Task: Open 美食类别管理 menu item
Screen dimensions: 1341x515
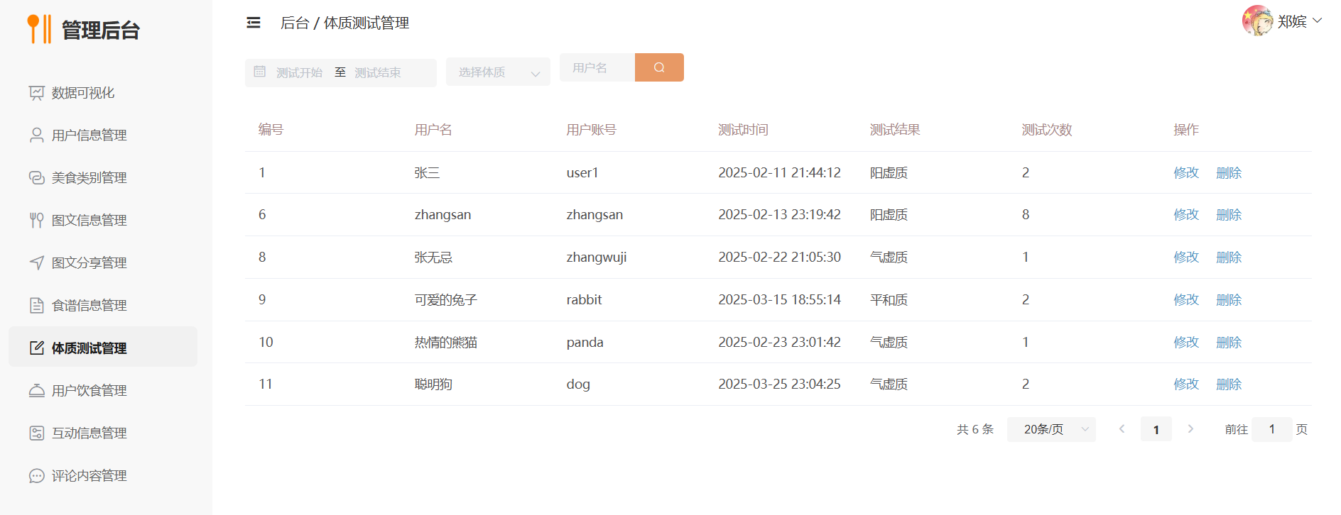Action: pyautogui.click(x=103, y=178)
